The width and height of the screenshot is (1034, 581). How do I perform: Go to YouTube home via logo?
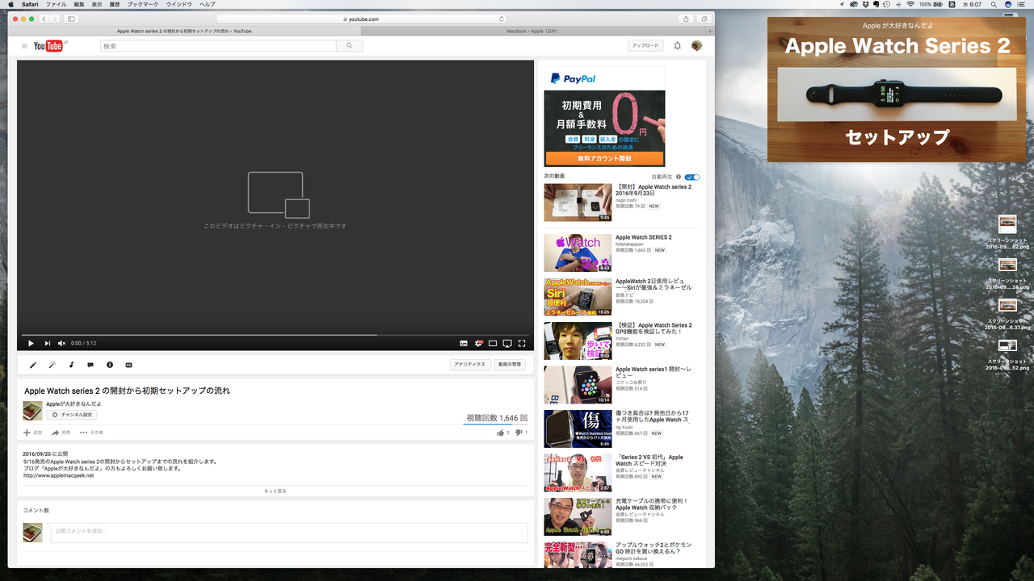[x=49, y=46]
